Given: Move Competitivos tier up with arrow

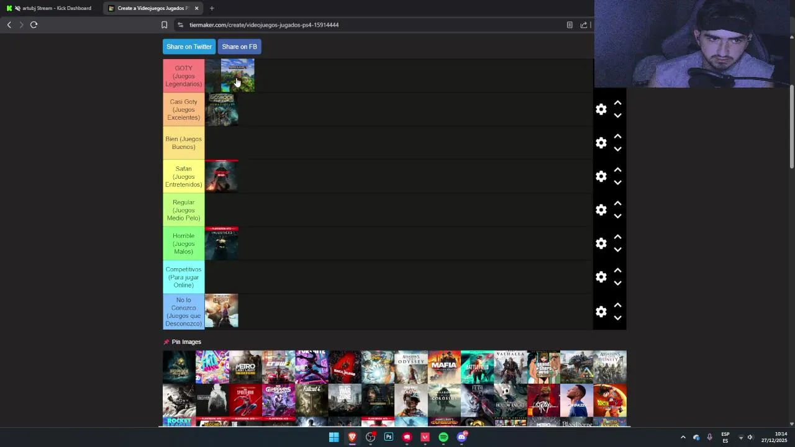Looking at the screenshot, I should coord(617,271).
